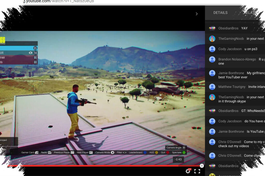Click the 'Filter' d-pad prompt in the video
The image size is (265, 176).
tap(122, 152)
